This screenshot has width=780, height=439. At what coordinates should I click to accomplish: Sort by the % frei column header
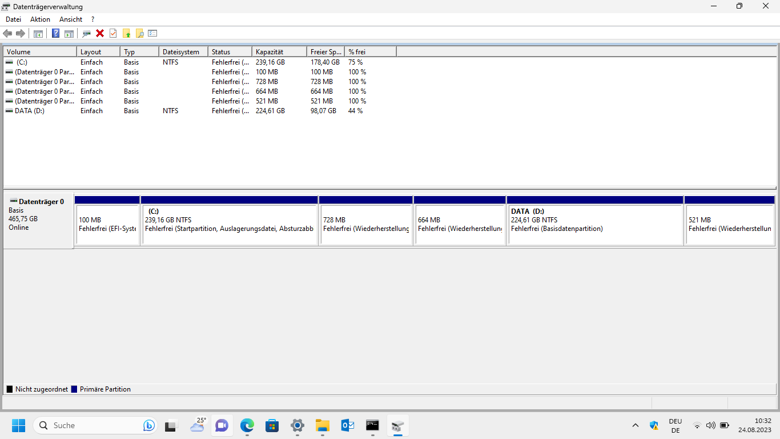[371, 51]
